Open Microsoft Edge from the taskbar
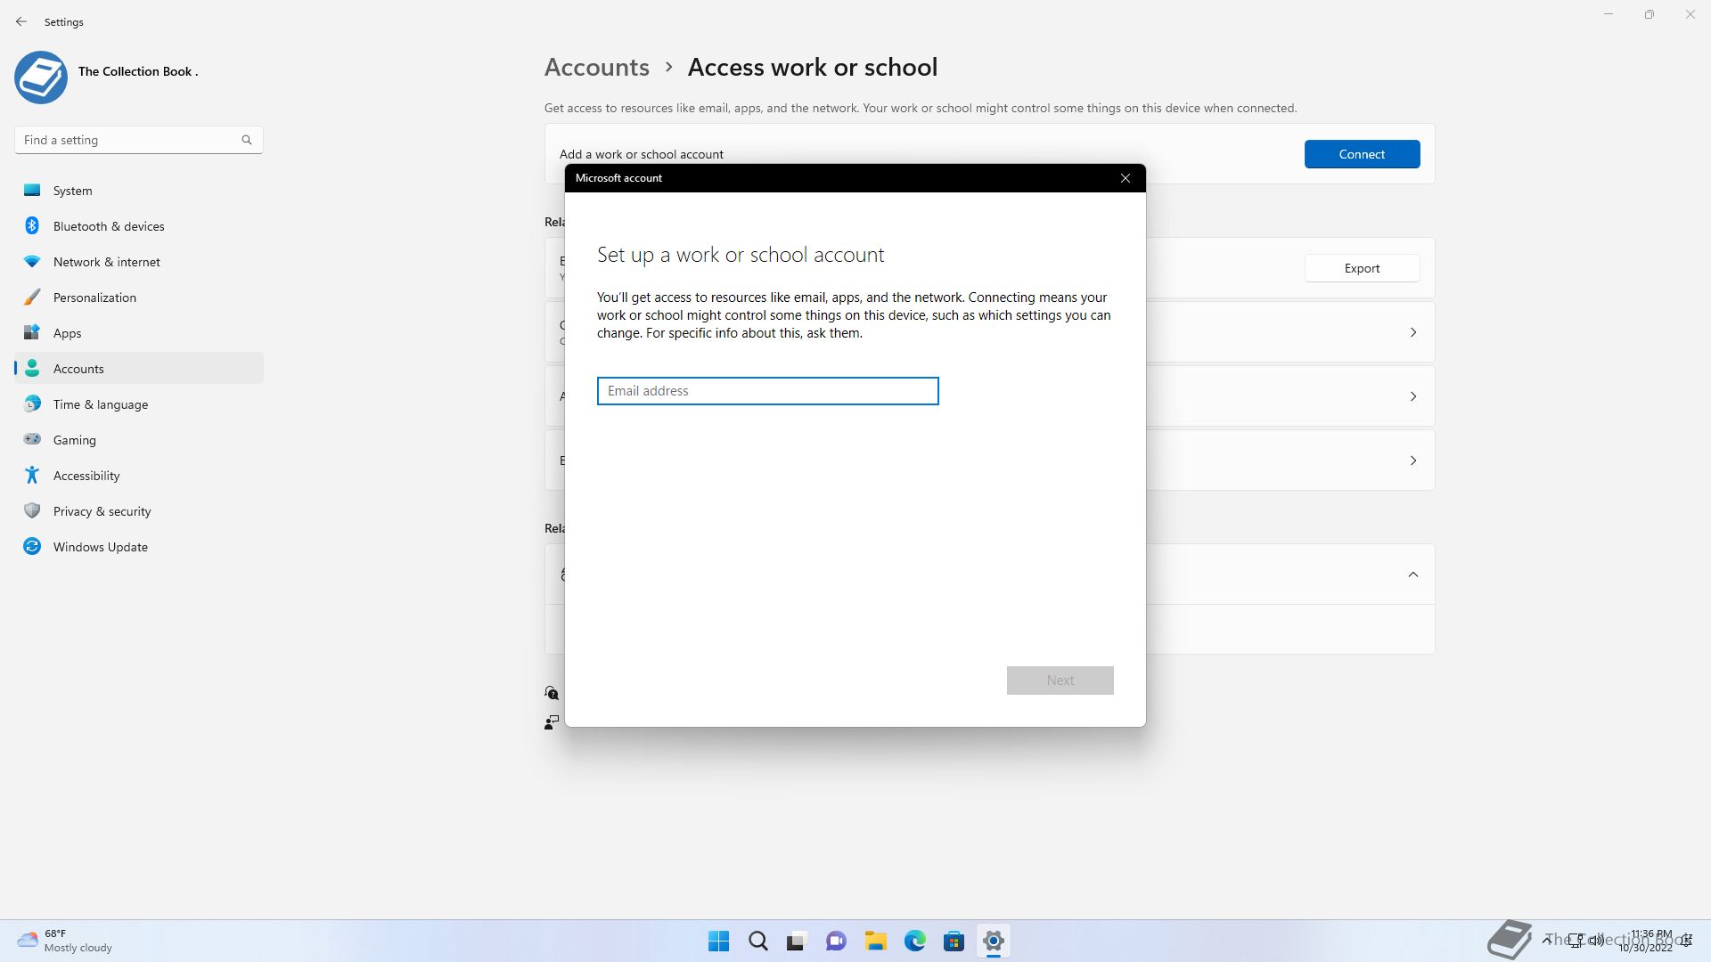This screenshot has height=962, width=1711. (x=914, y=941)
